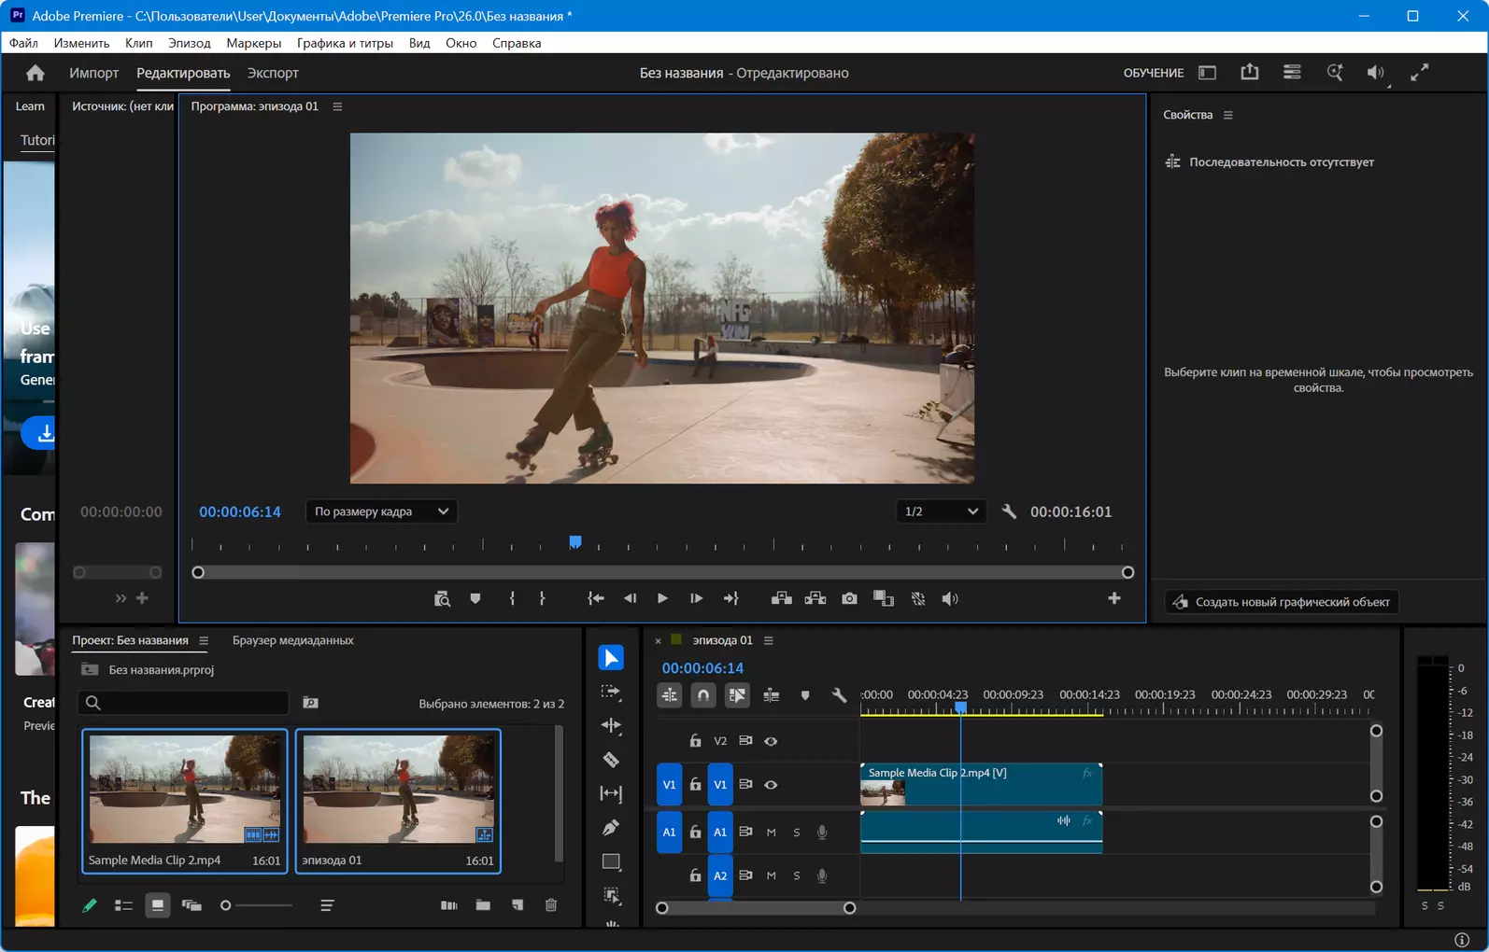
Task: Open timeline display settings wrench
Action: [839, 695]
